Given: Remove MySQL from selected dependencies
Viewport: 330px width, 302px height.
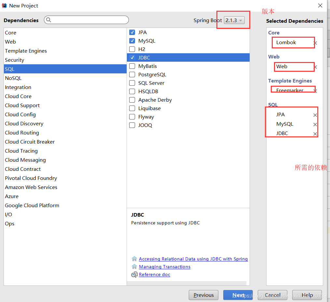Looking at the screenshot, I should point(315,125).
